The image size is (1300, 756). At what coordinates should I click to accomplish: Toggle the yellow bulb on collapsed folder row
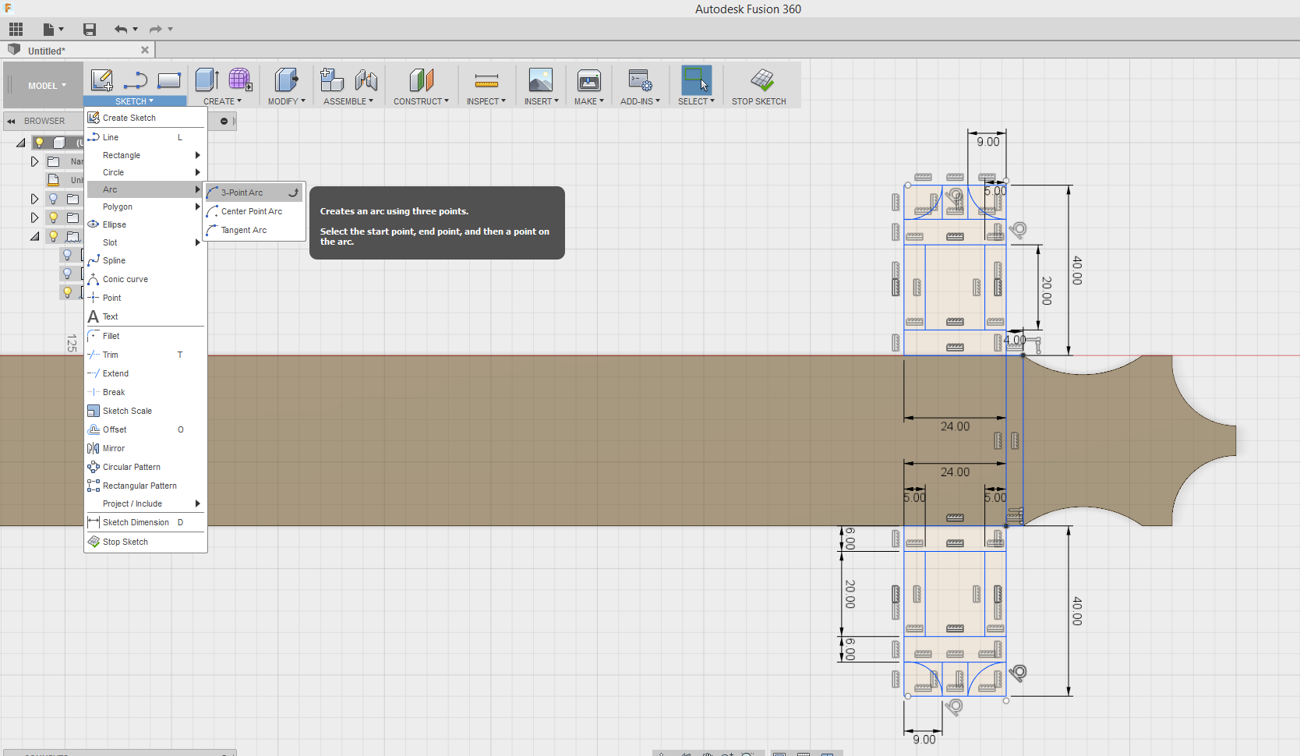click(53, 217)
